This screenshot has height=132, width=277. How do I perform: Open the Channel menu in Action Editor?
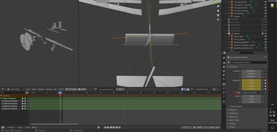click(48, 89)
